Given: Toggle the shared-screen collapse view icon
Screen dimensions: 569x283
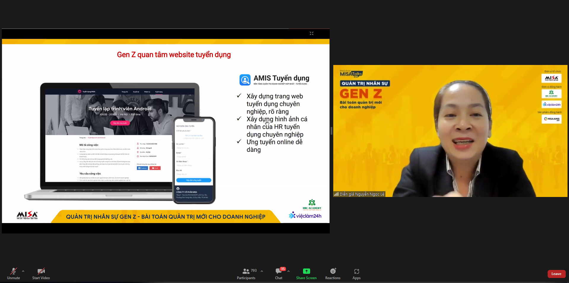Looking at the screenshot, I should [311, 34].
